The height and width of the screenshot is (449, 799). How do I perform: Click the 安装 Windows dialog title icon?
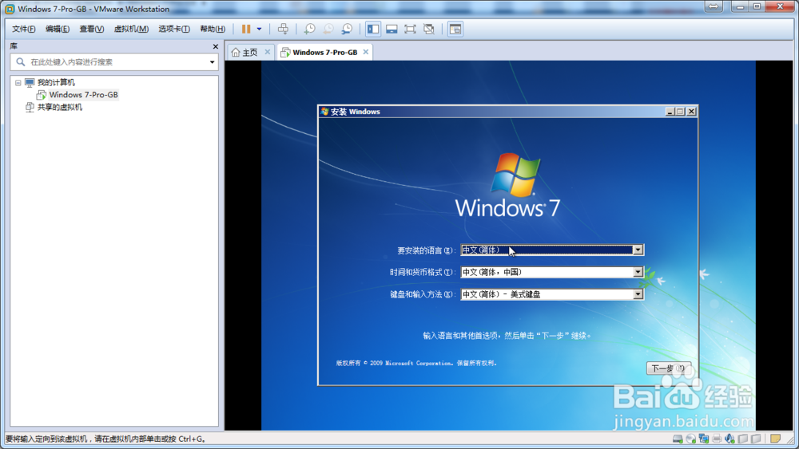point(324,112)
